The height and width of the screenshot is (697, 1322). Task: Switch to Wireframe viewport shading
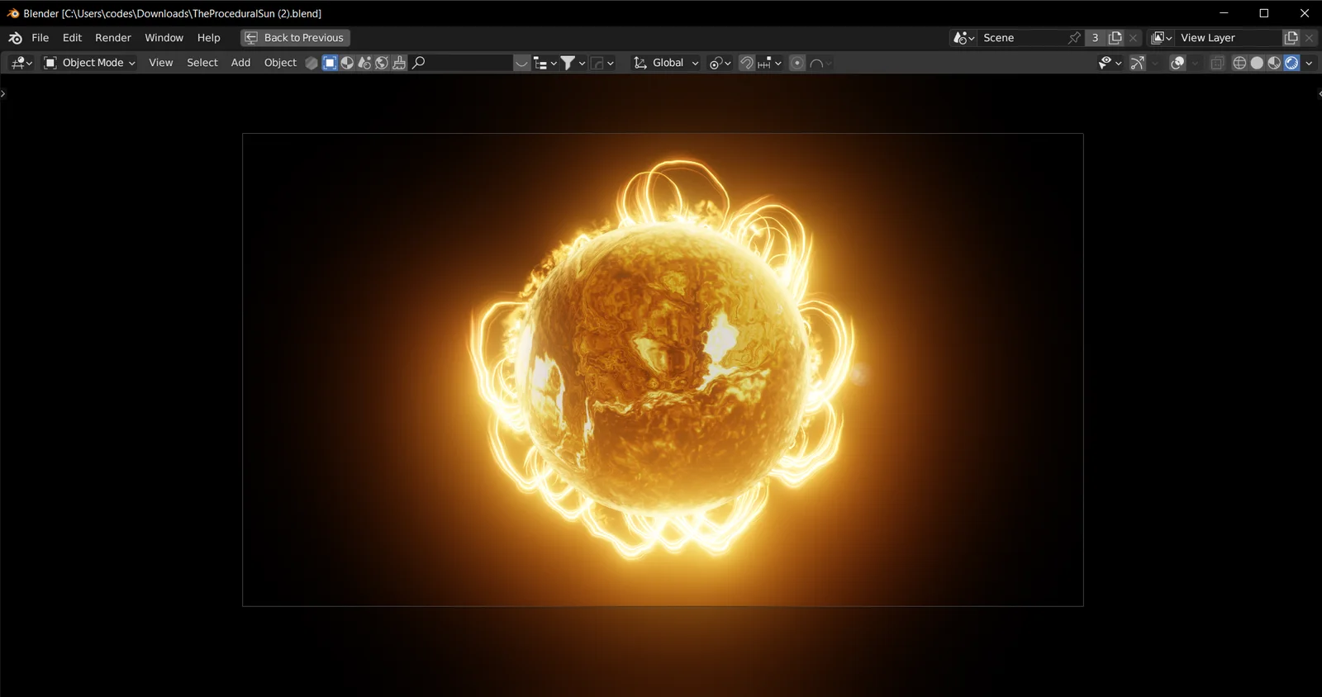tap(1239, 63)
